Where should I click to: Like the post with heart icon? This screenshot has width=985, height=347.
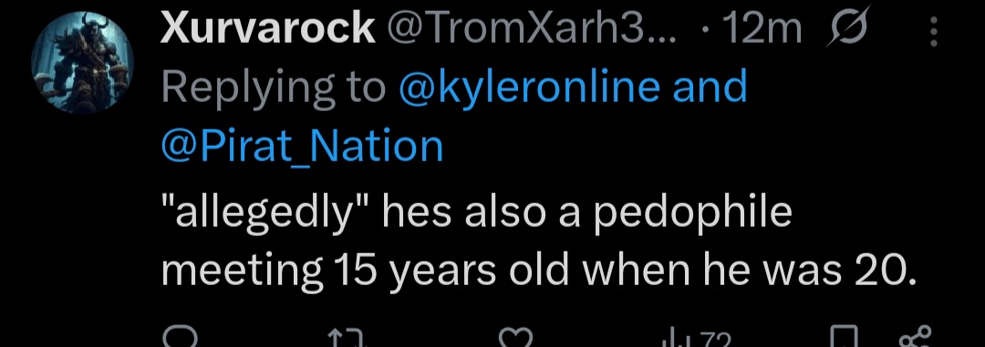coord(516,340)
